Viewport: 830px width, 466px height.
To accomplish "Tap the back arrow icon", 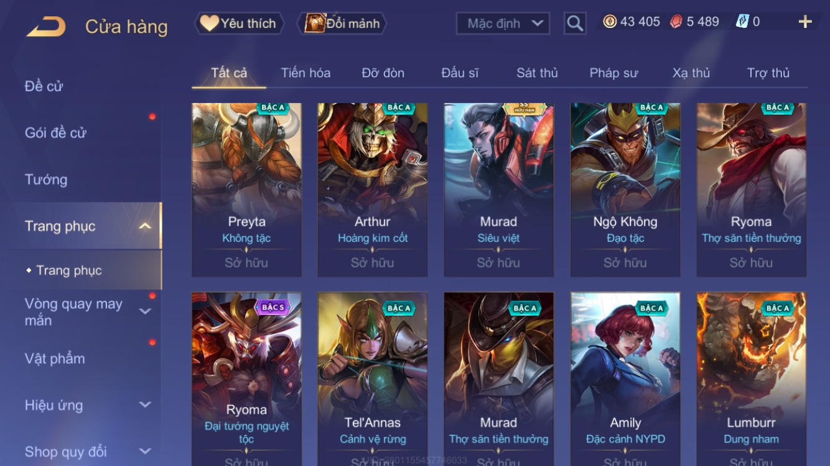I will coord(46,27).
